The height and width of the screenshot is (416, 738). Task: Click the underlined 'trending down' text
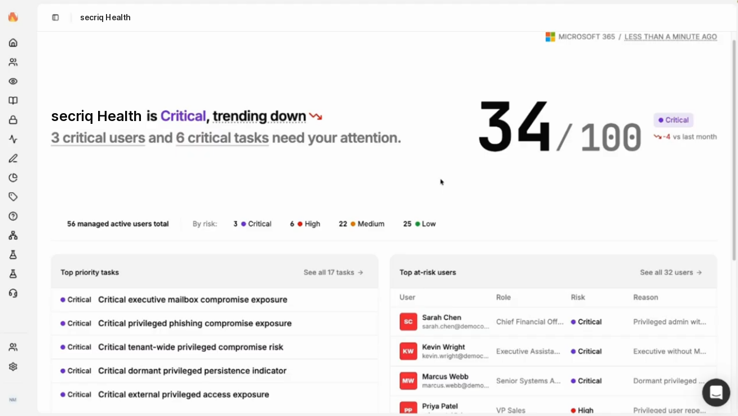(x=259, y=116)
